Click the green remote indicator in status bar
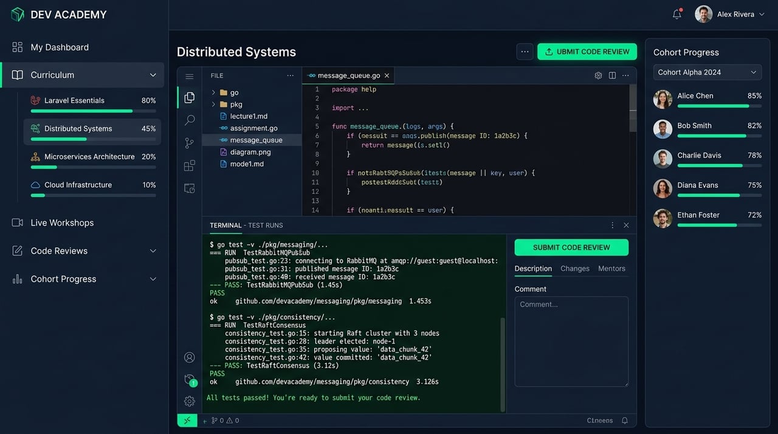 187,420
